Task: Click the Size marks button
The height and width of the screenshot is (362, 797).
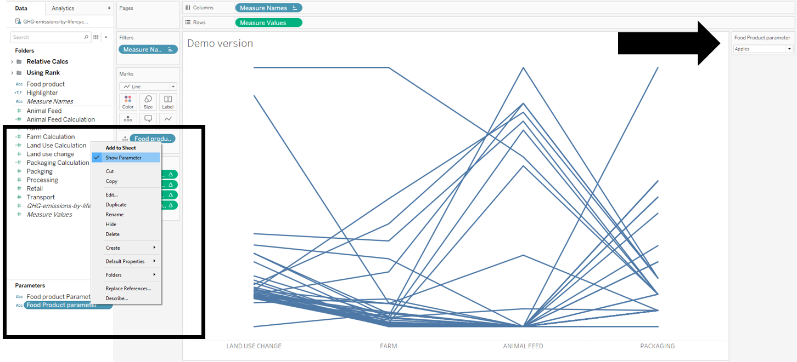Action: click(148, 101)
